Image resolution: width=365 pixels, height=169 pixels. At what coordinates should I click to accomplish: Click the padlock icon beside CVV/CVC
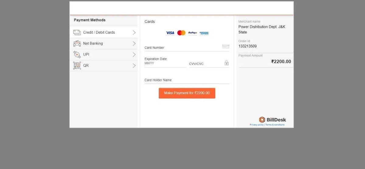click(226, 63)
